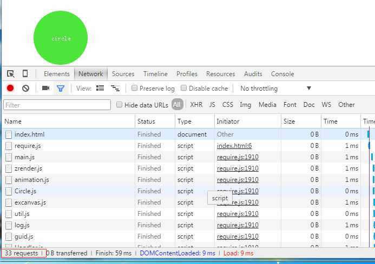Check Hide data URLs
The width and height of the screenshot is (375, 264).
119,105
